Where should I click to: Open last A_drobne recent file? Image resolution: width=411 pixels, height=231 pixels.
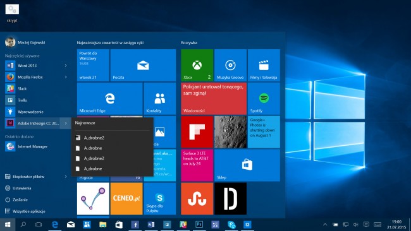[113, 169]
